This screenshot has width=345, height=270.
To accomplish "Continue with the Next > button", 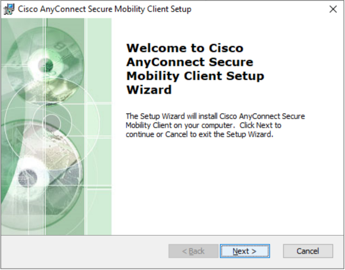I will 245,251.
